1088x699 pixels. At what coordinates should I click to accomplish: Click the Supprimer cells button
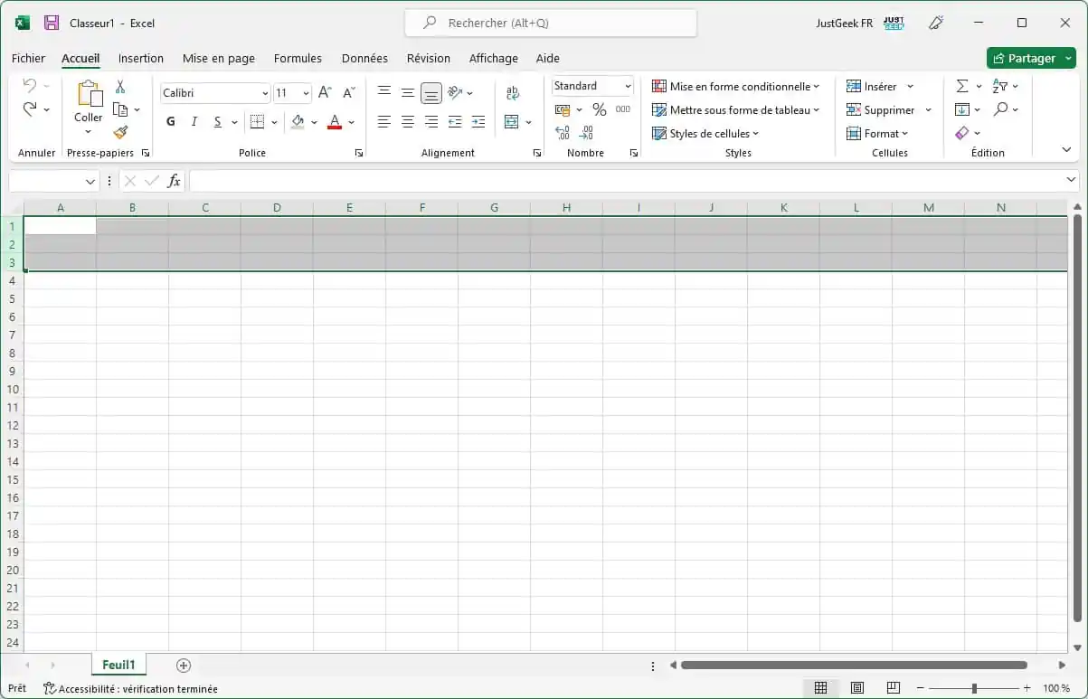pos(881,109)
